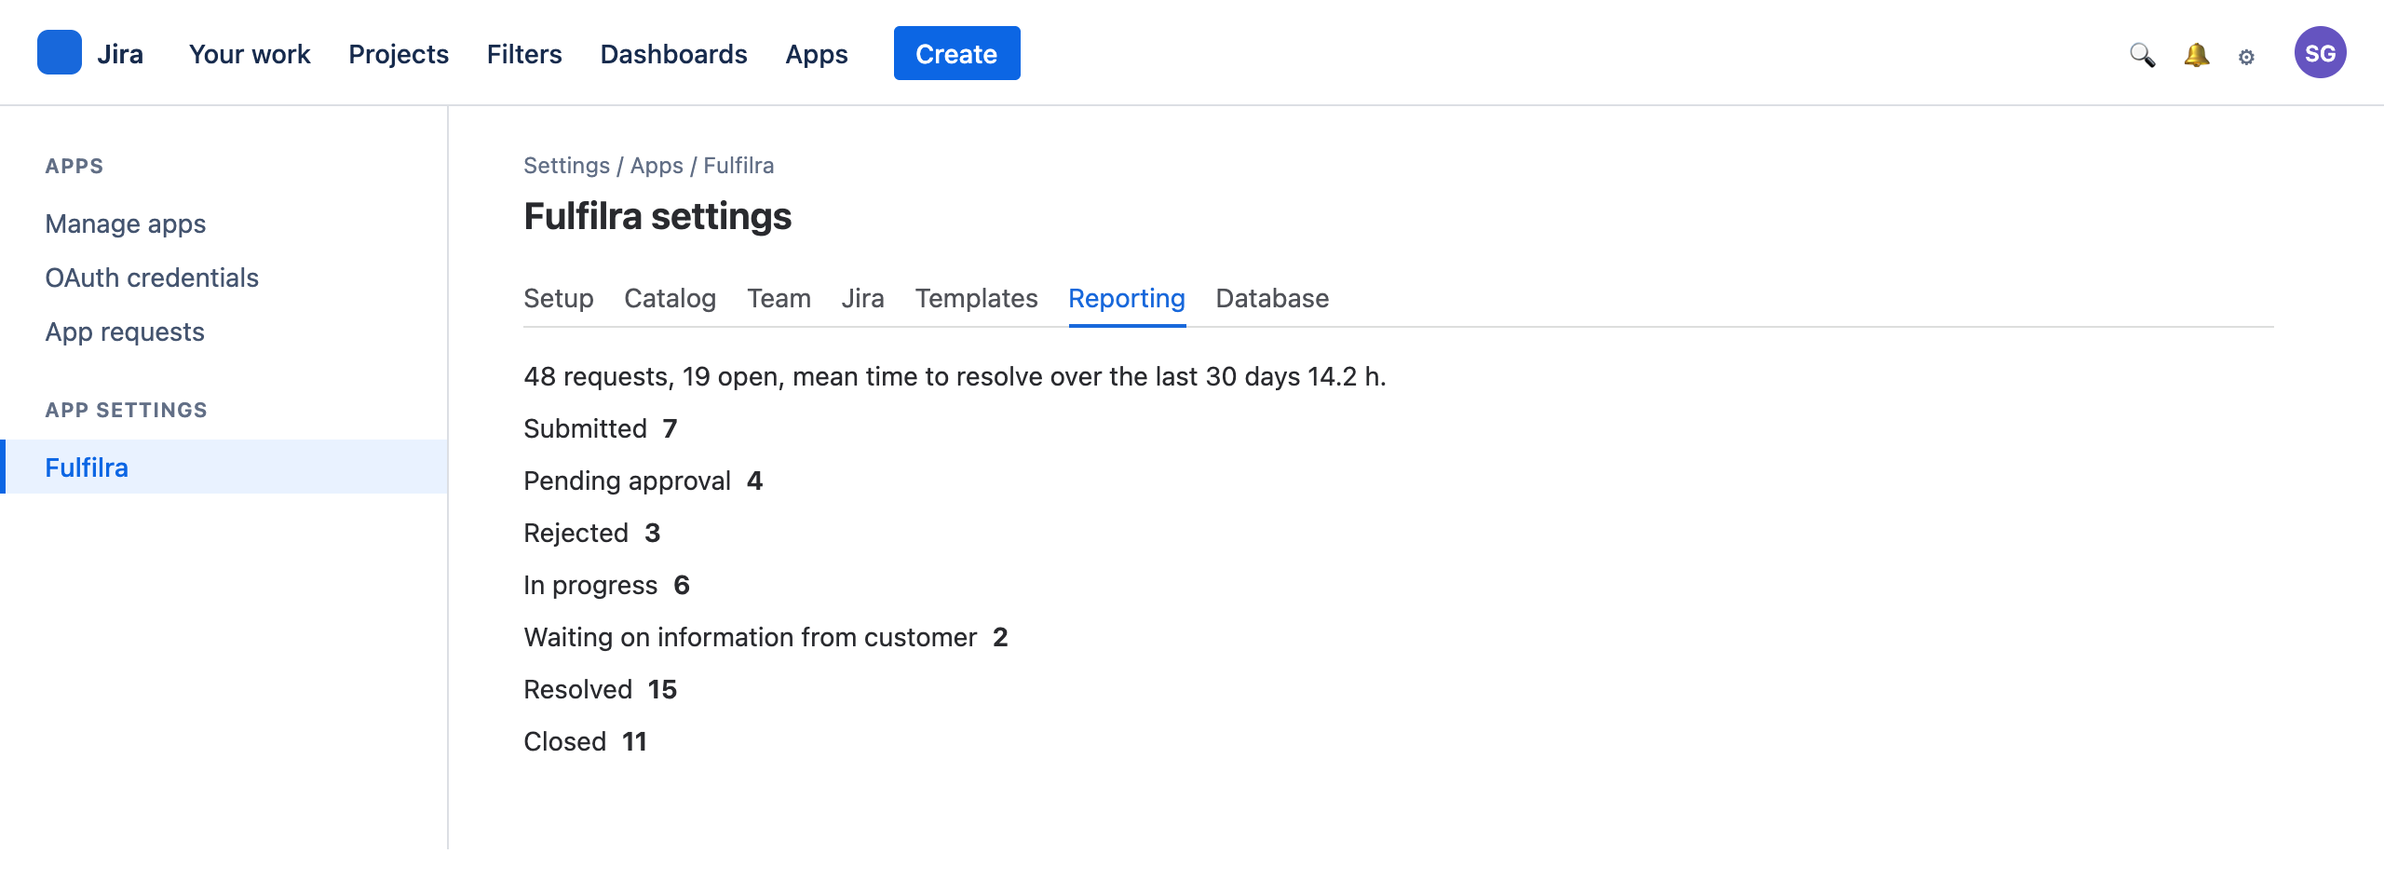Switch to the Database tab
Viewport: 2384px width, 894px height.
[1272, 298]
